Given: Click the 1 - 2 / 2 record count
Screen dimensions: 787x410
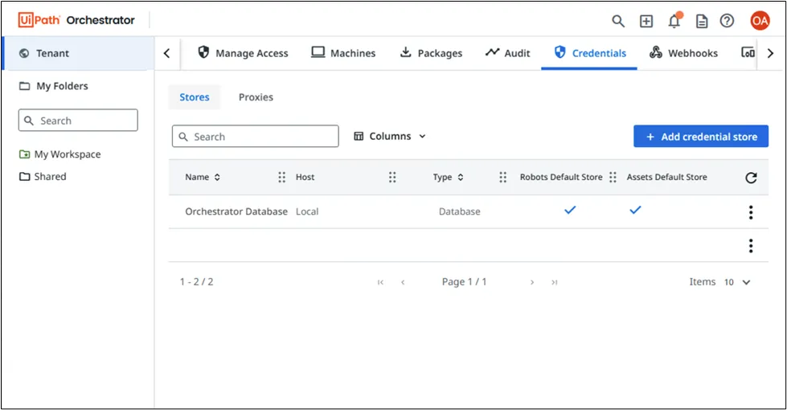Looking at the screenshot, I should pos(197,282).
